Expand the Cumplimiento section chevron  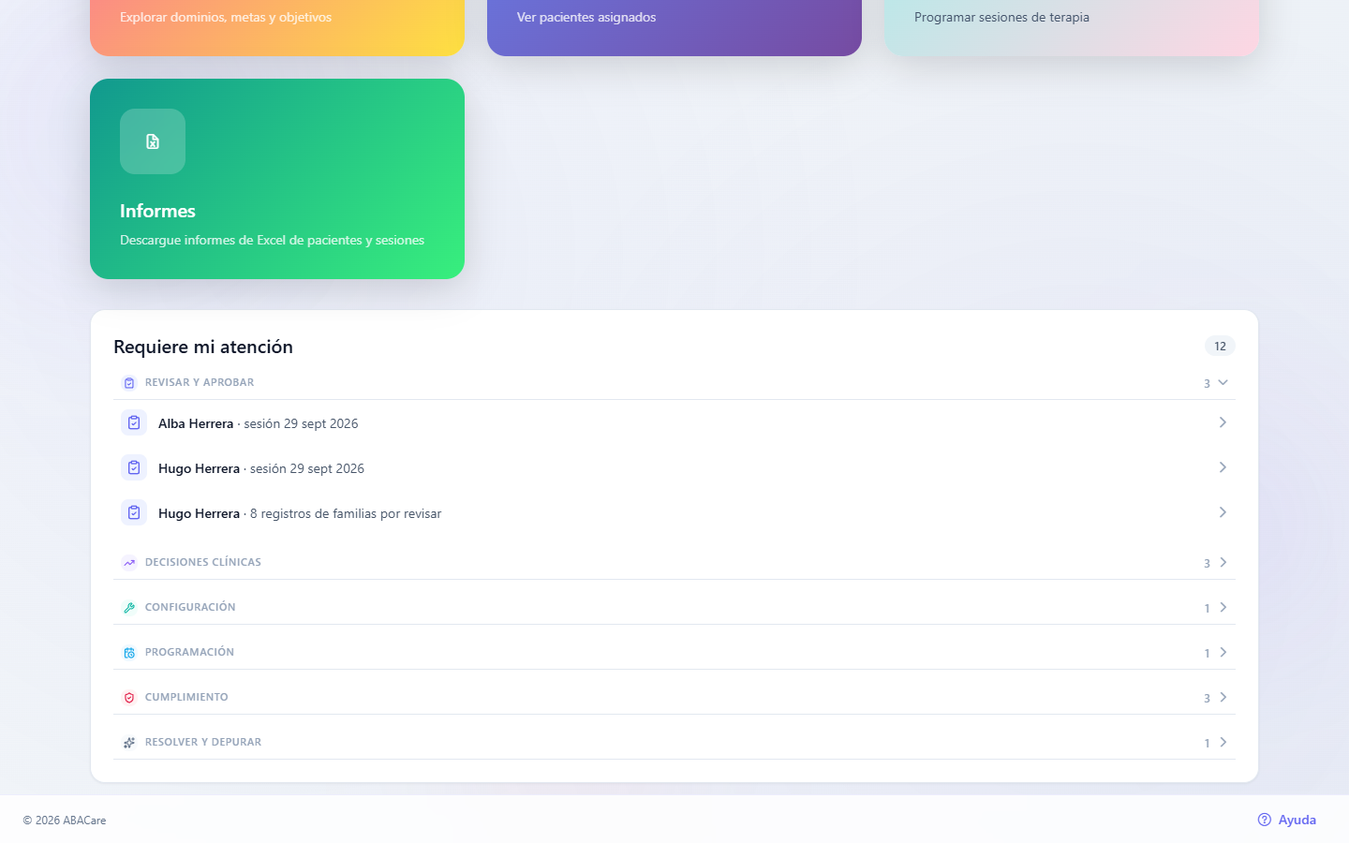1223,697
